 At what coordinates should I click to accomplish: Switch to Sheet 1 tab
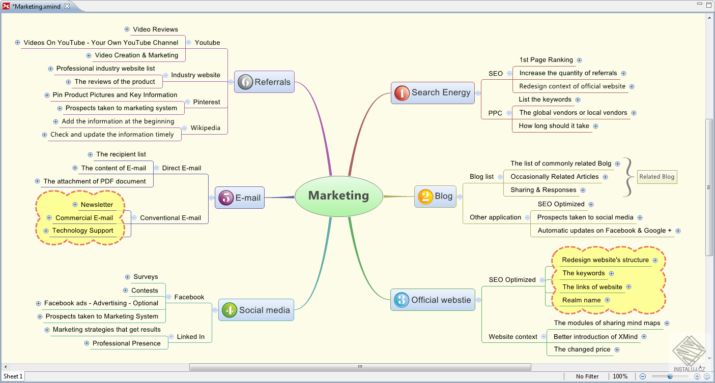(x=13, y=376)
